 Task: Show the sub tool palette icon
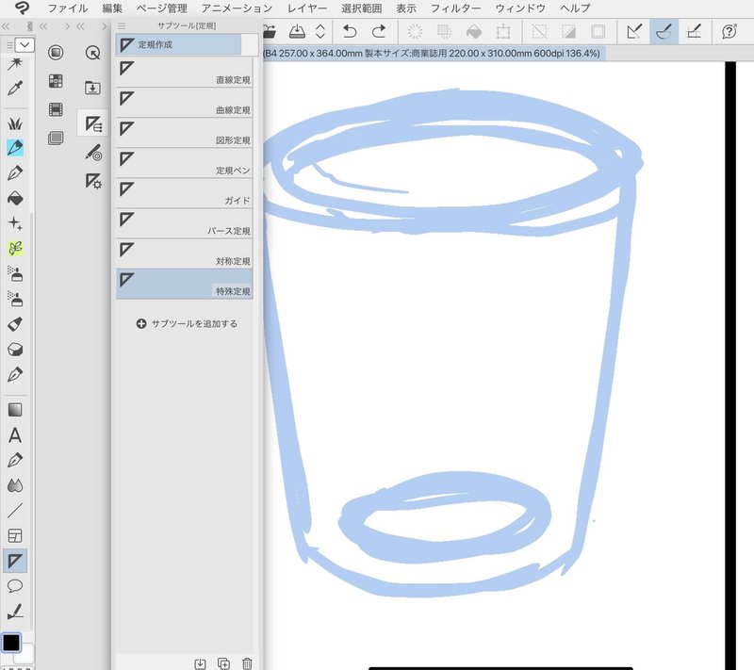click(x=92, y=124)
